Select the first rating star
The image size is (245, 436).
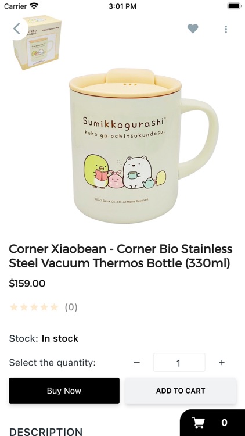(x=13, y=308)
